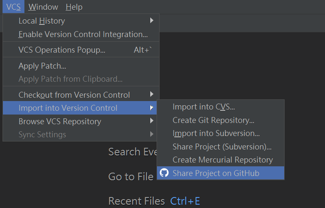Click the GitHub octocat icon
Viewport: 325px width, 208px height.
[x=164, y=173]
